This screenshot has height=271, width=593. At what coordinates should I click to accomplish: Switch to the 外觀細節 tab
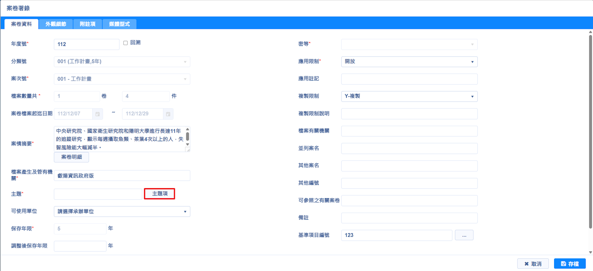click(56, 24)
